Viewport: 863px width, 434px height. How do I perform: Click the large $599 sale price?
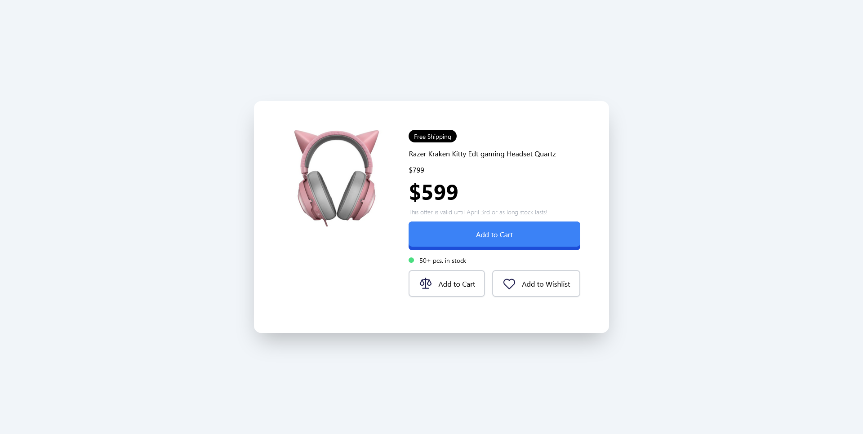pos(433,192)
